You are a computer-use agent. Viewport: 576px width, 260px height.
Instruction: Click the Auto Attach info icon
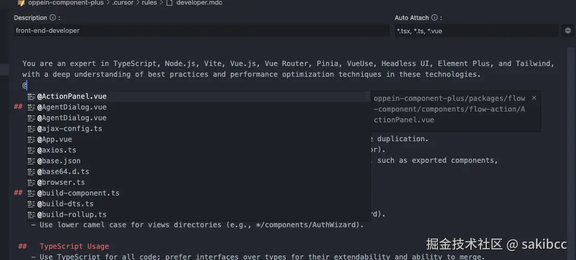(434, 18)
